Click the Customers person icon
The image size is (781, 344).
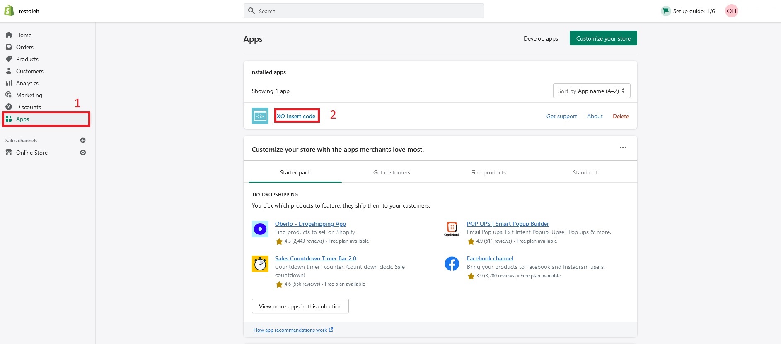click(9, 71)
